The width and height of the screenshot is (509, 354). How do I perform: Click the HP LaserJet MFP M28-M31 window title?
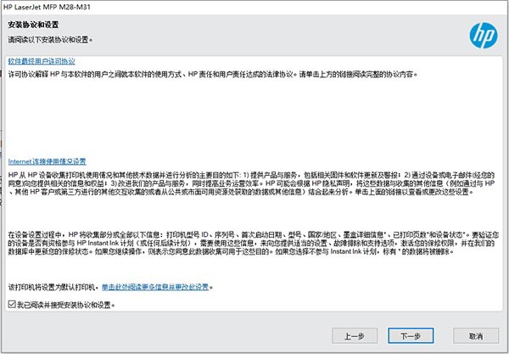click(47, 7)
